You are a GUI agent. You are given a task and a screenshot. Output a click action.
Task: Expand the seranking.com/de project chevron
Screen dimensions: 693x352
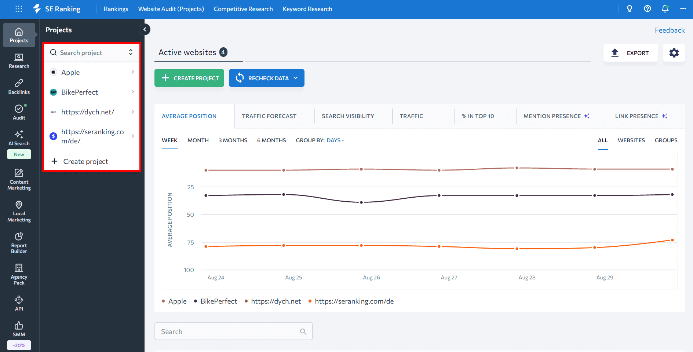point(133,136)
